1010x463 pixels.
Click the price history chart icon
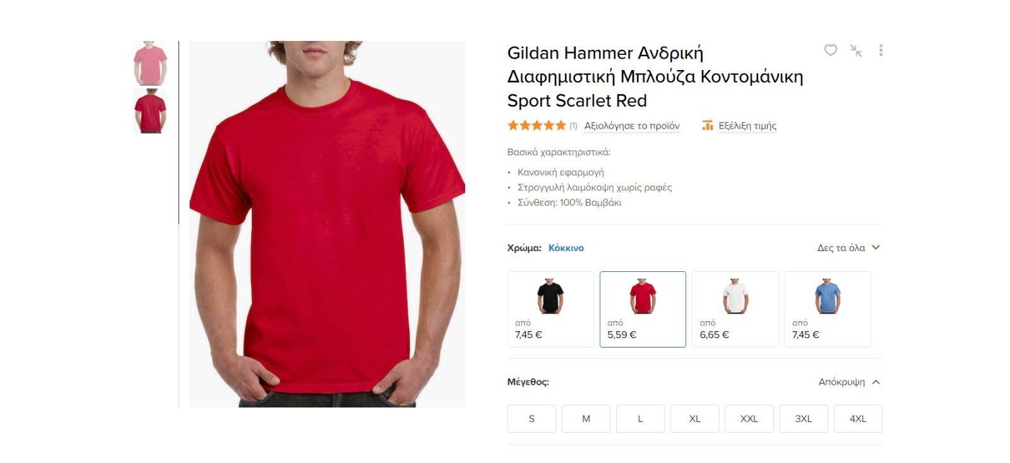(x=708, y=126)
